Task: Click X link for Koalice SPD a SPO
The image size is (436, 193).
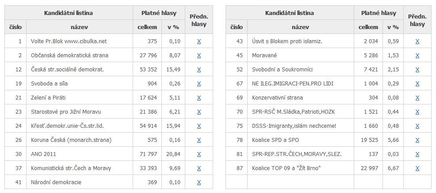Action: pos(417,140)
